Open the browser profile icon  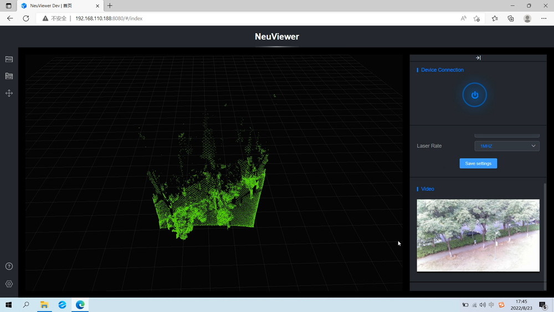[527, 18]
